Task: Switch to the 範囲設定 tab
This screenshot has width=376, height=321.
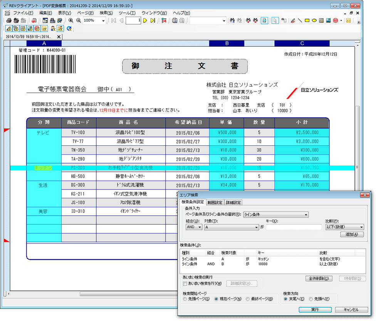Action: 215,202
